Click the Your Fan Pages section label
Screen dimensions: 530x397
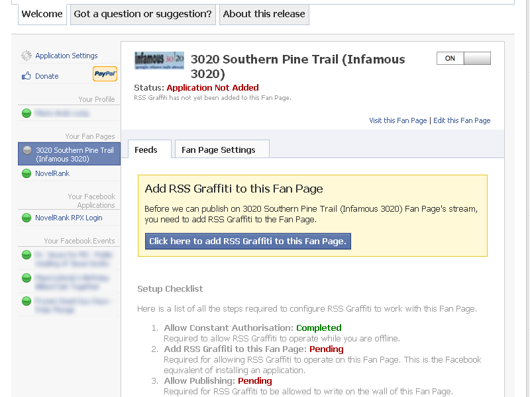[x=90, y=136]
